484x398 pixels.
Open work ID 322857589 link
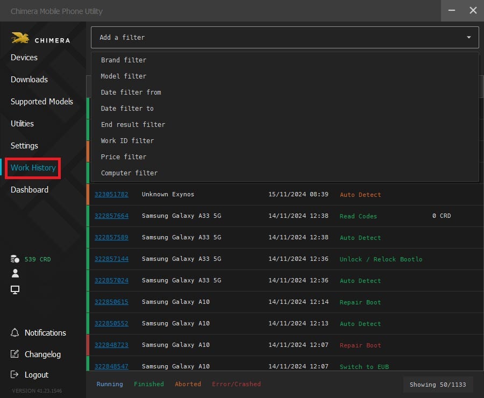(111, 237)
